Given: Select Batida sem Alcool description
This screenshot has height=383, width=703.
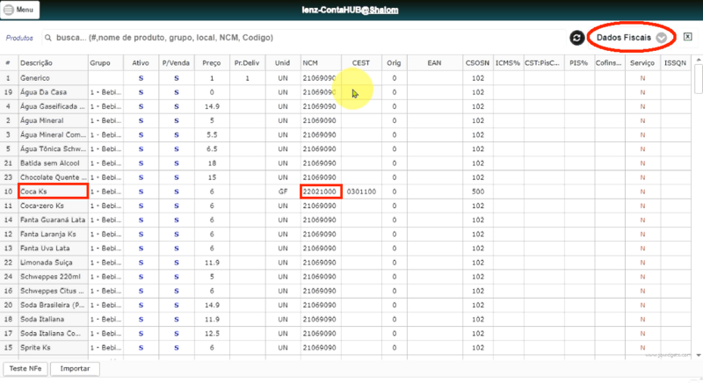Looking at the screenshot, I should click(53, 163).
